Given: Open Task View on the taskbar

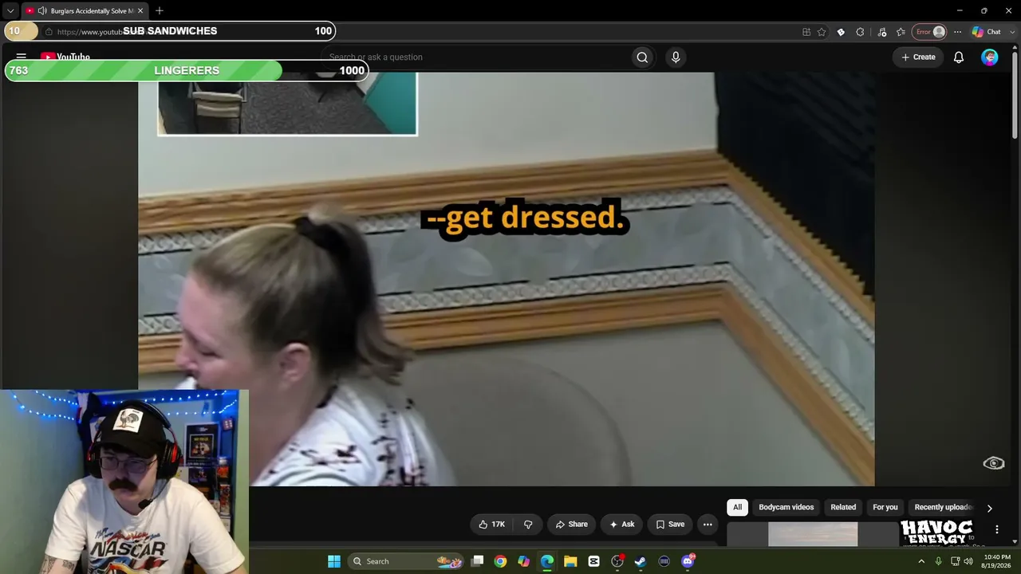Looking at the screenshot, I should coord(477,561).
